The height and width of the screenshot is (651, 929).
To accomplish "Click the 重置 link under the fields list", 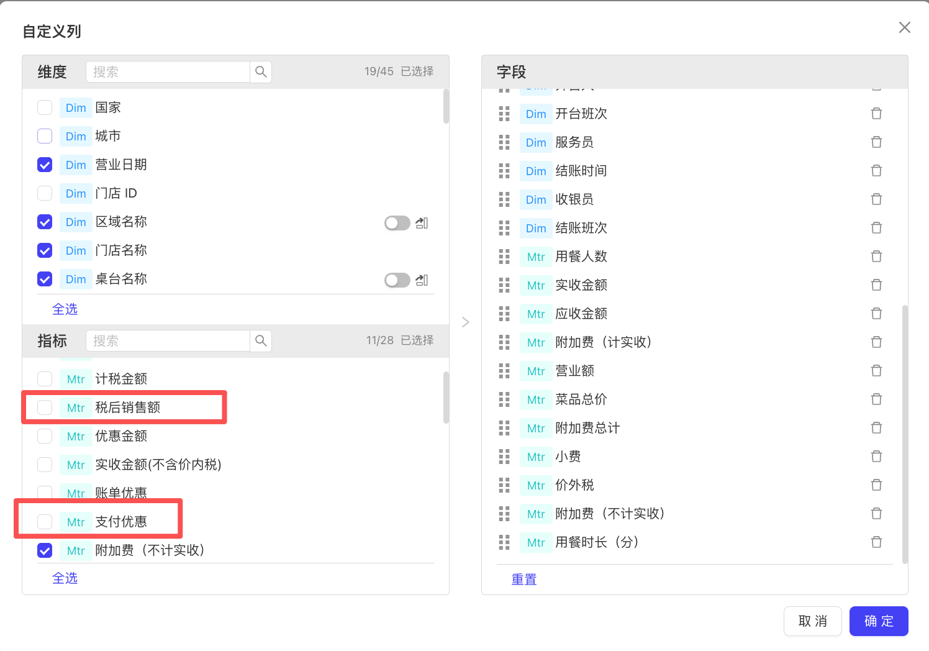I will [523, 580].
